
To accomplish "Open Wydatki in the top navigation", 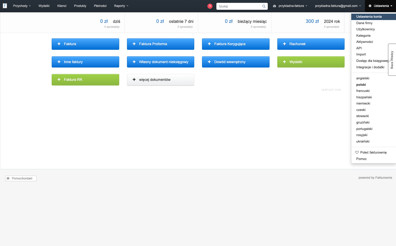I will [x=44, y=6].
